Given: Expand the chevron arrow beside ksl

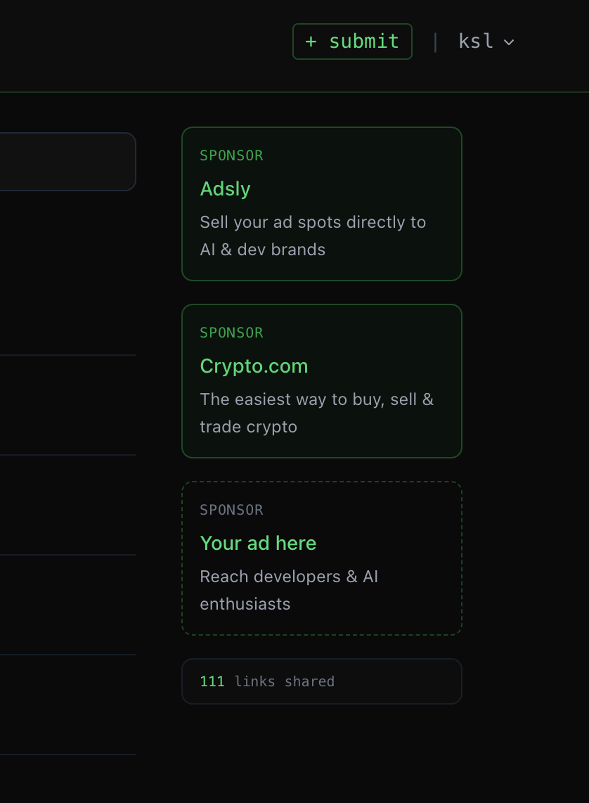Looking at the screenshot, I should point(510,42).
